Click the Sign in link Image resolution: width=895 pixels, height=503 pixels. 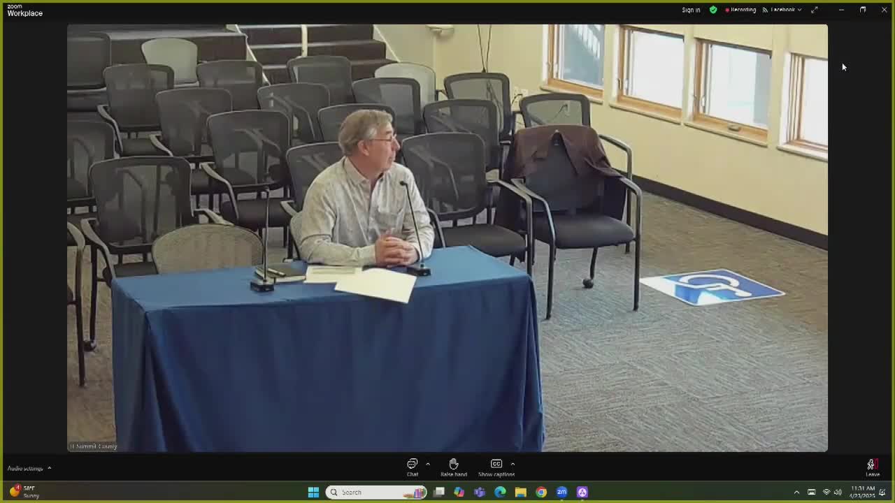pyautogui.click(x=691, y=10)
